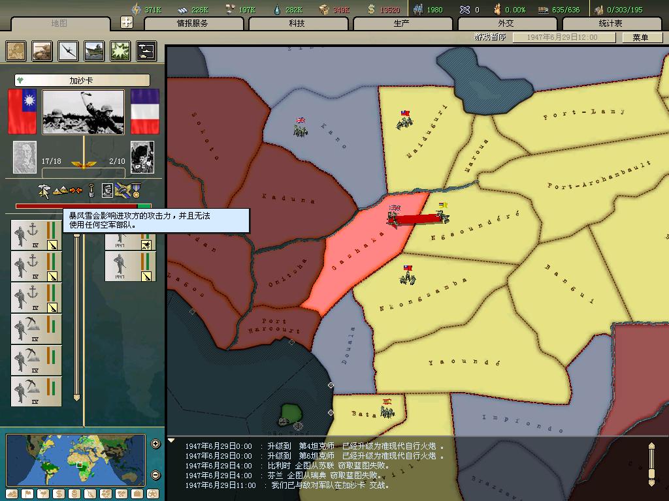Open the 统计表 statistics tab
The image size is (669, 501).
611,23
